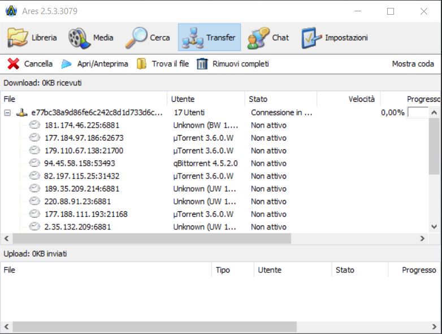Screen dimensions: 442x334
Task: Open the Media film reel icon
Action: tap(79, 38)
